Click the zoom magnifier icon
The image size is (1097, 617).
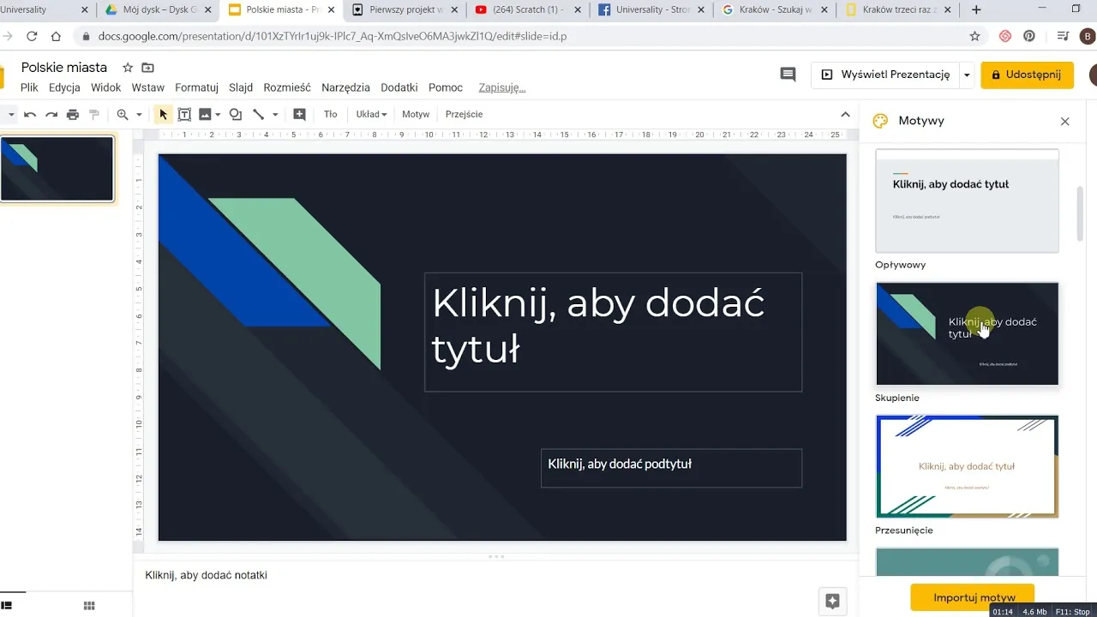click(x=123, y=114)
